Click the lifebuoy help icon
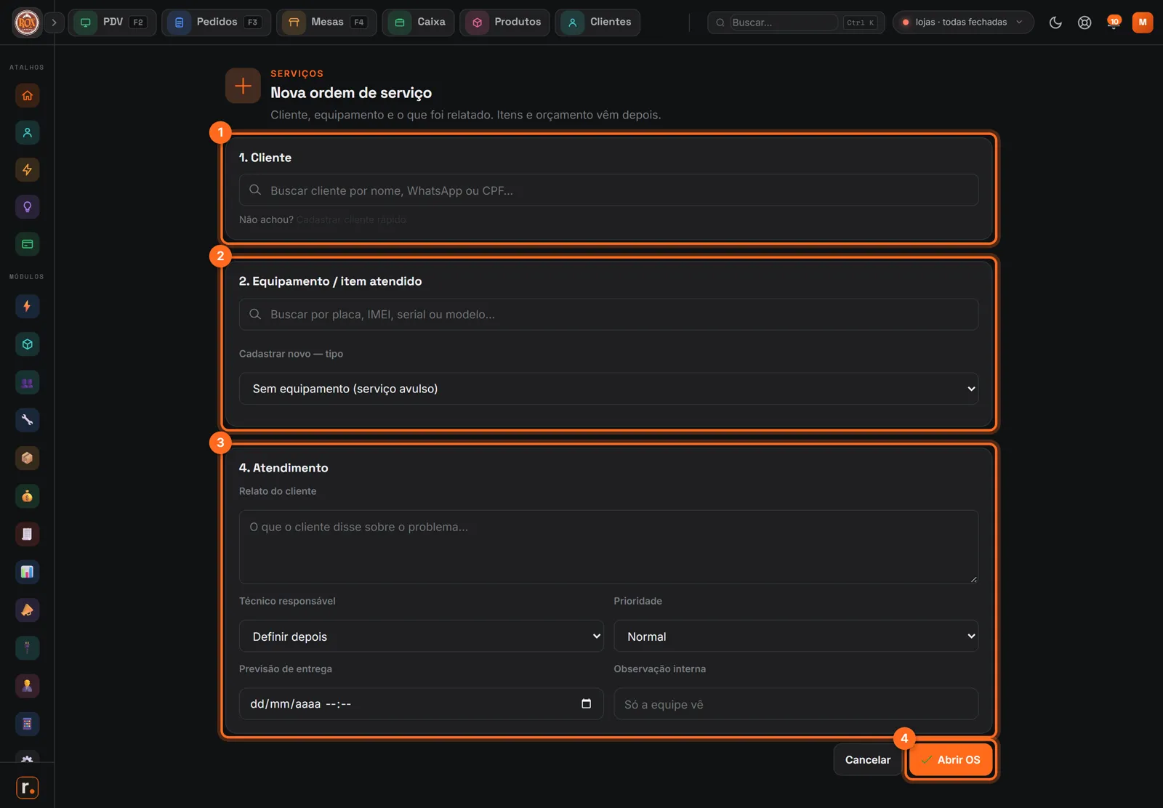1163x808 pixels. pyautogui.click(x=1084, y=23)
